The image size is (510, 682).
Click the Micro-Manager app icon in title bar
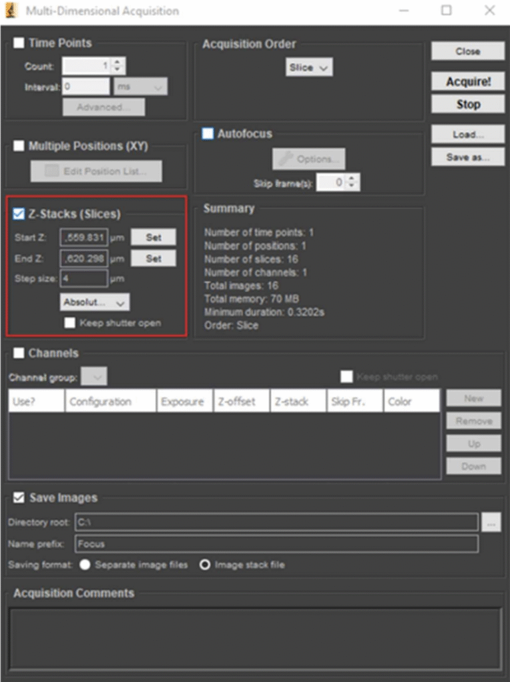pos(11,11)
